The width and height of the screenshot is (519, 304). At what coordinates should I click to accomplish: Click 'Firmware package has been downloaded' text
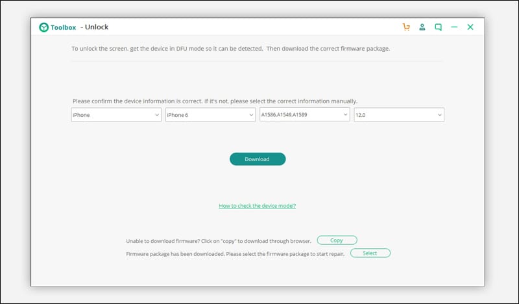[235, 254]
